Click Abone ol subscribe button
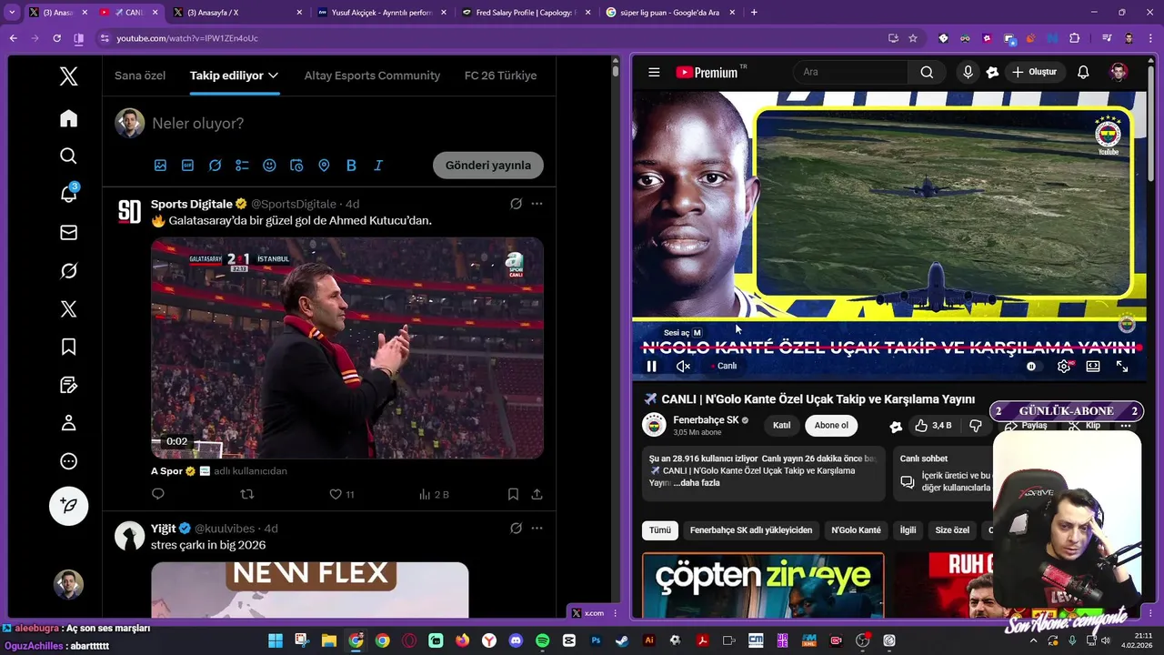 [x=831, y=426]
